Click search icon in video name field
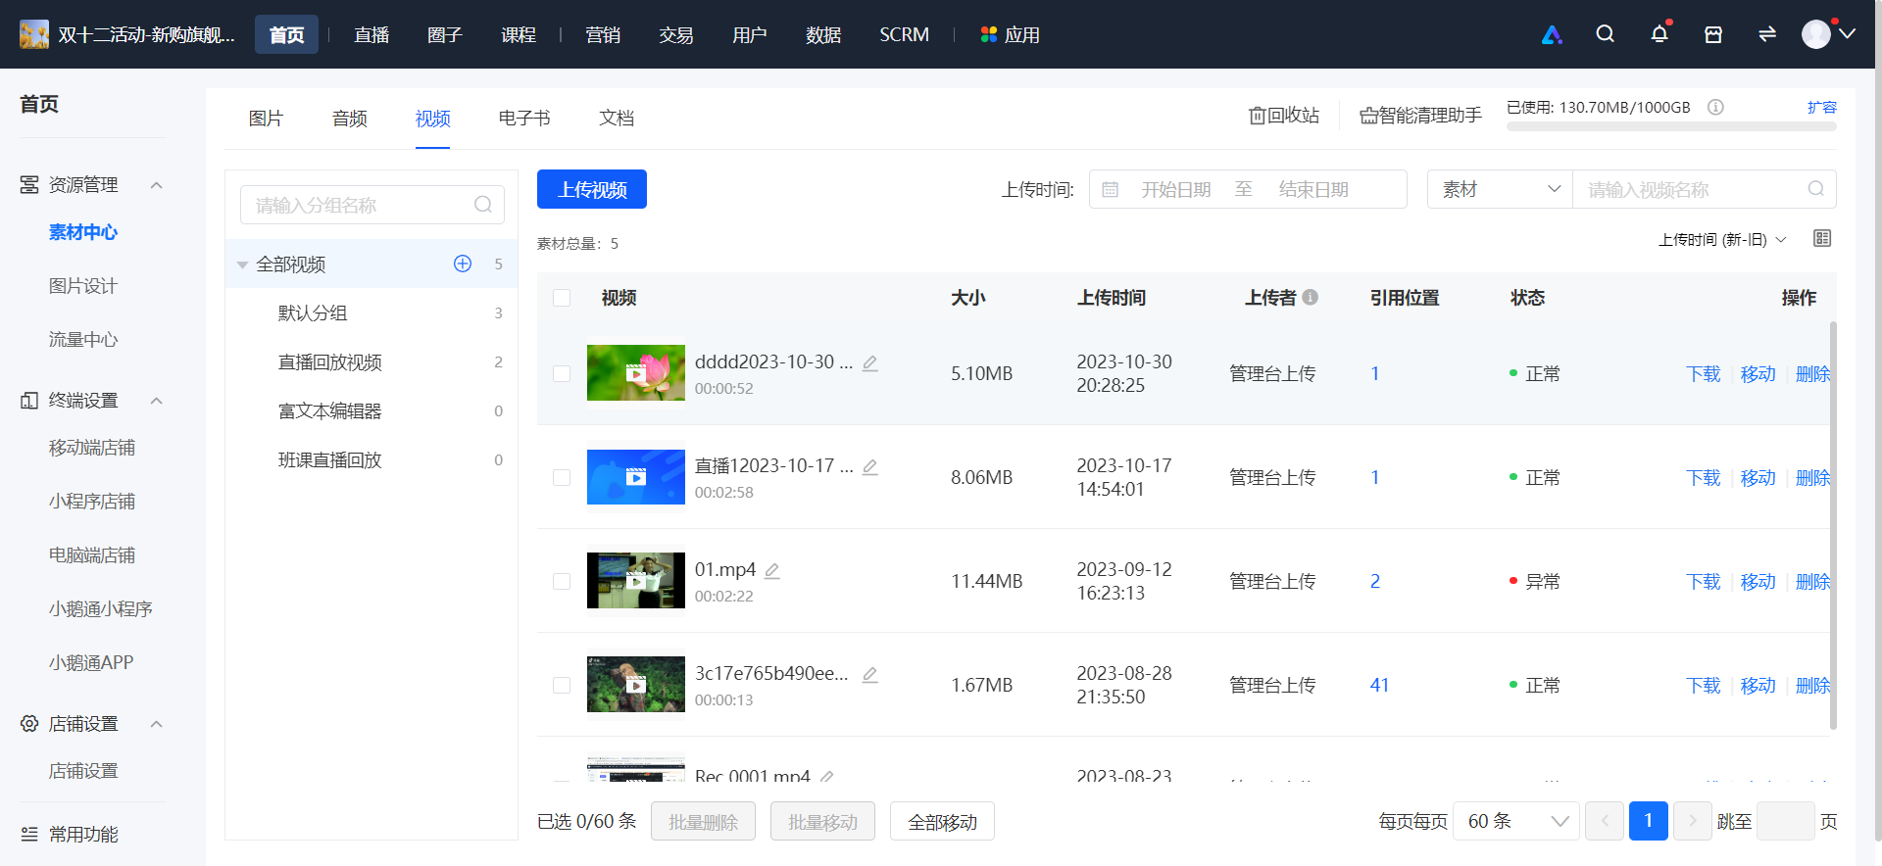1882x866 pixels. coord(1816,189)
